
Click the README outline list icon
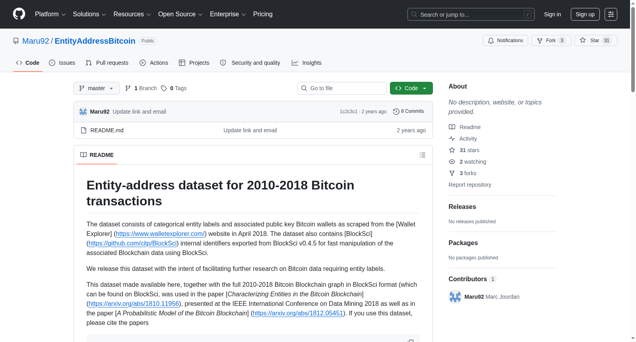[x=423, y=155]
